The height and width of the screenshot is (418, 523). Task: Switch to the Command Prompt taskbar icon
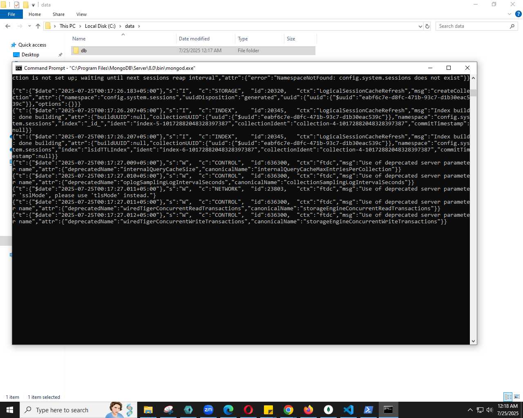(x=389, y=410)
